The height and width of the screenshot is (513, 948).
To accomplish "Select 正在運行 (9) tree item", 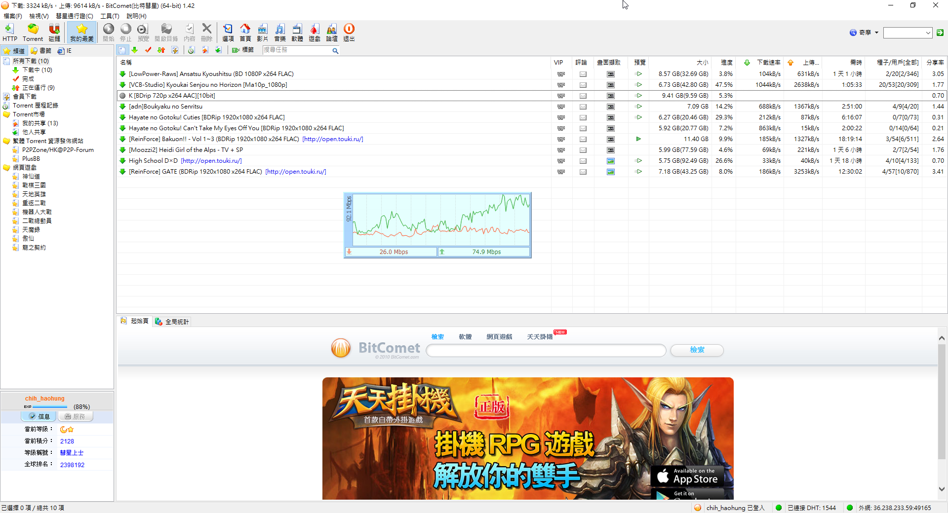I will 39,88.
